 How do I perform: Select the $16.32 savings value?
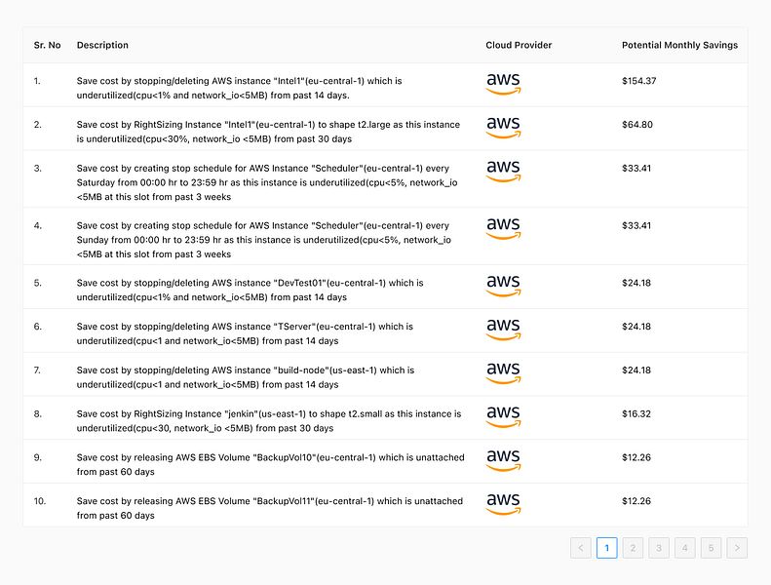point(636,413)
